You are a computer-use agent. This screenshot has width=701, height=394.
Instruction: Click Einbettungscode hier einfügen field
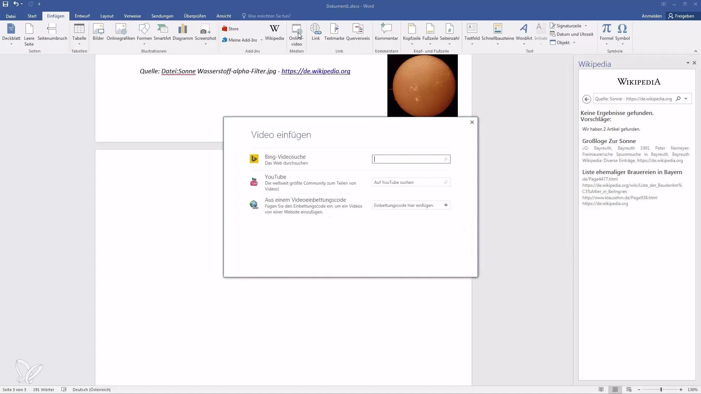tap(407, 205)
